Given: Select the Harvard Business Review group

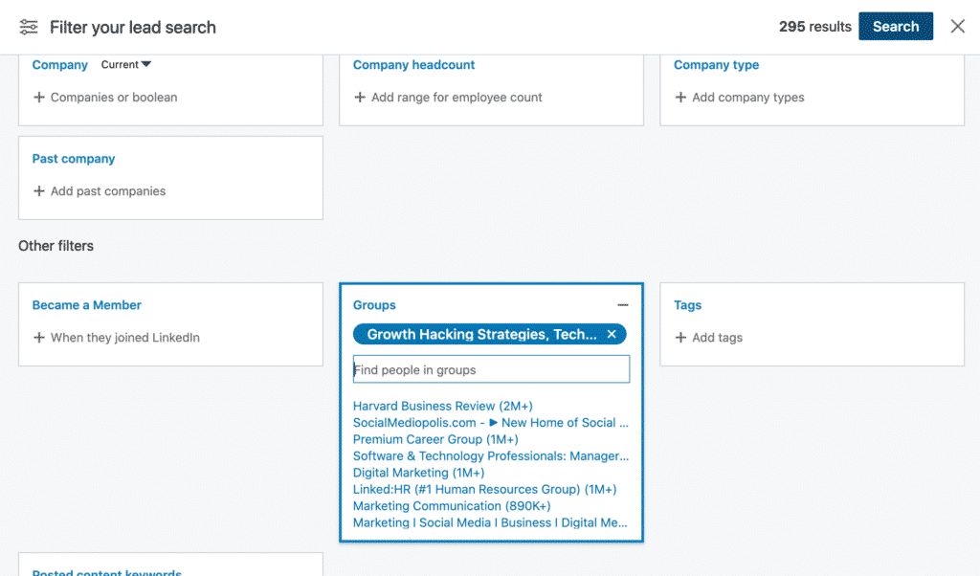Looking at the screenshot, I should point(441,406).
